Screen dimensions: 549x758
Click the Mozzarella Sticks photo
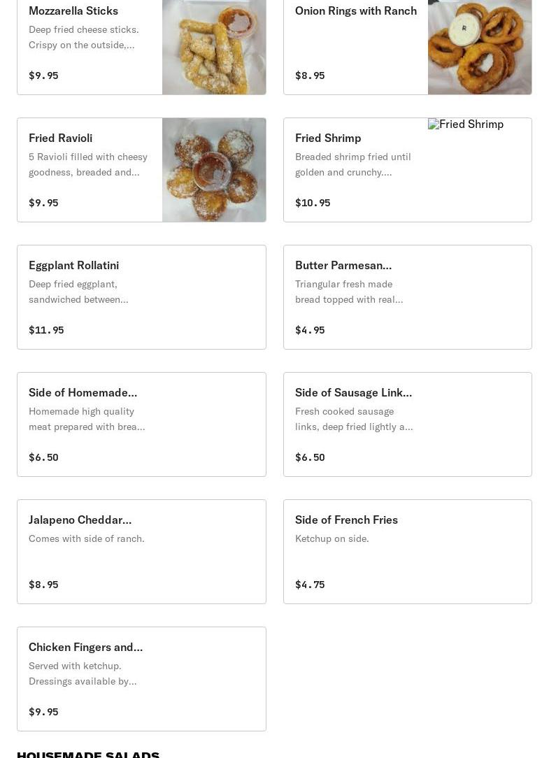pyautogui.click(x=213, y=46)
